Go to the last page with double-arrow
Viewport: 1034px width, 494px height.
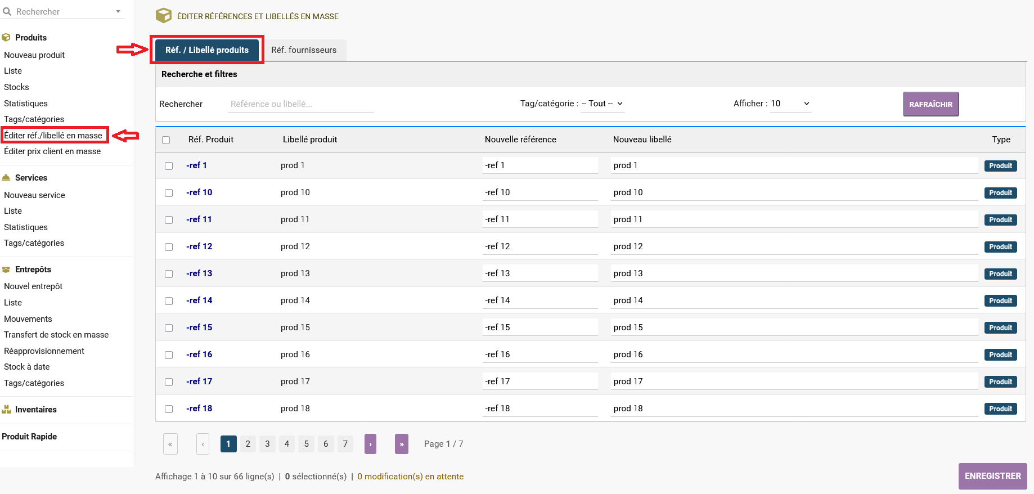[401, 444]
